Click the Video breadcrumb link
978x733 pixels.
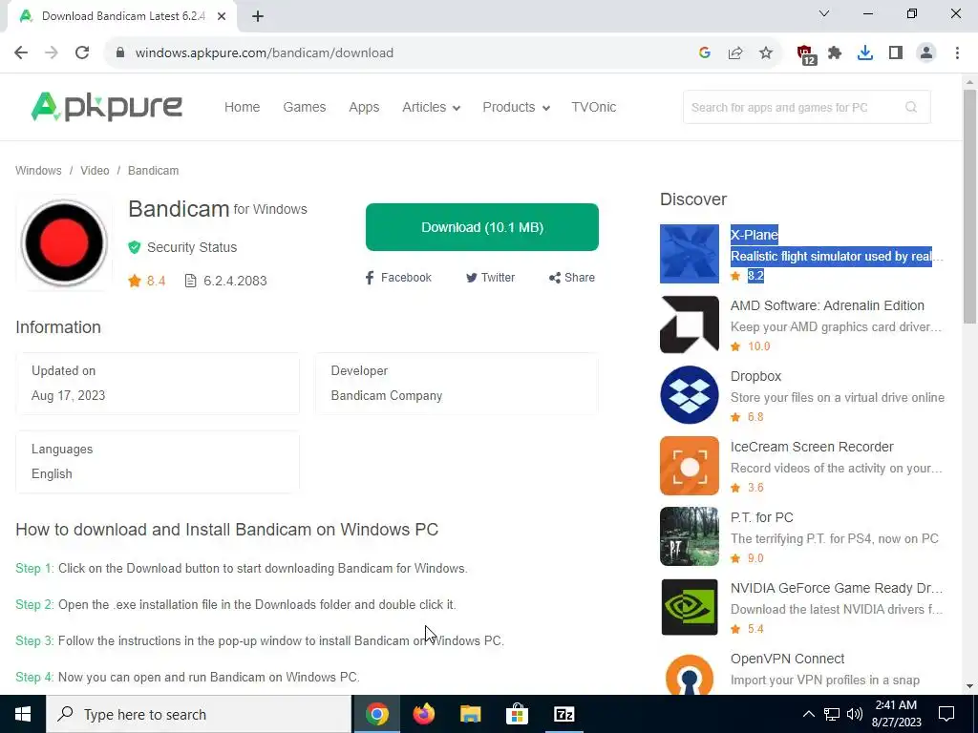click(95, 171)
